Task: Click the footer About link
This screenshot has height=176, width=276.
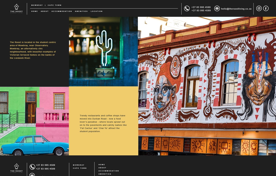Action: (102, 168)
